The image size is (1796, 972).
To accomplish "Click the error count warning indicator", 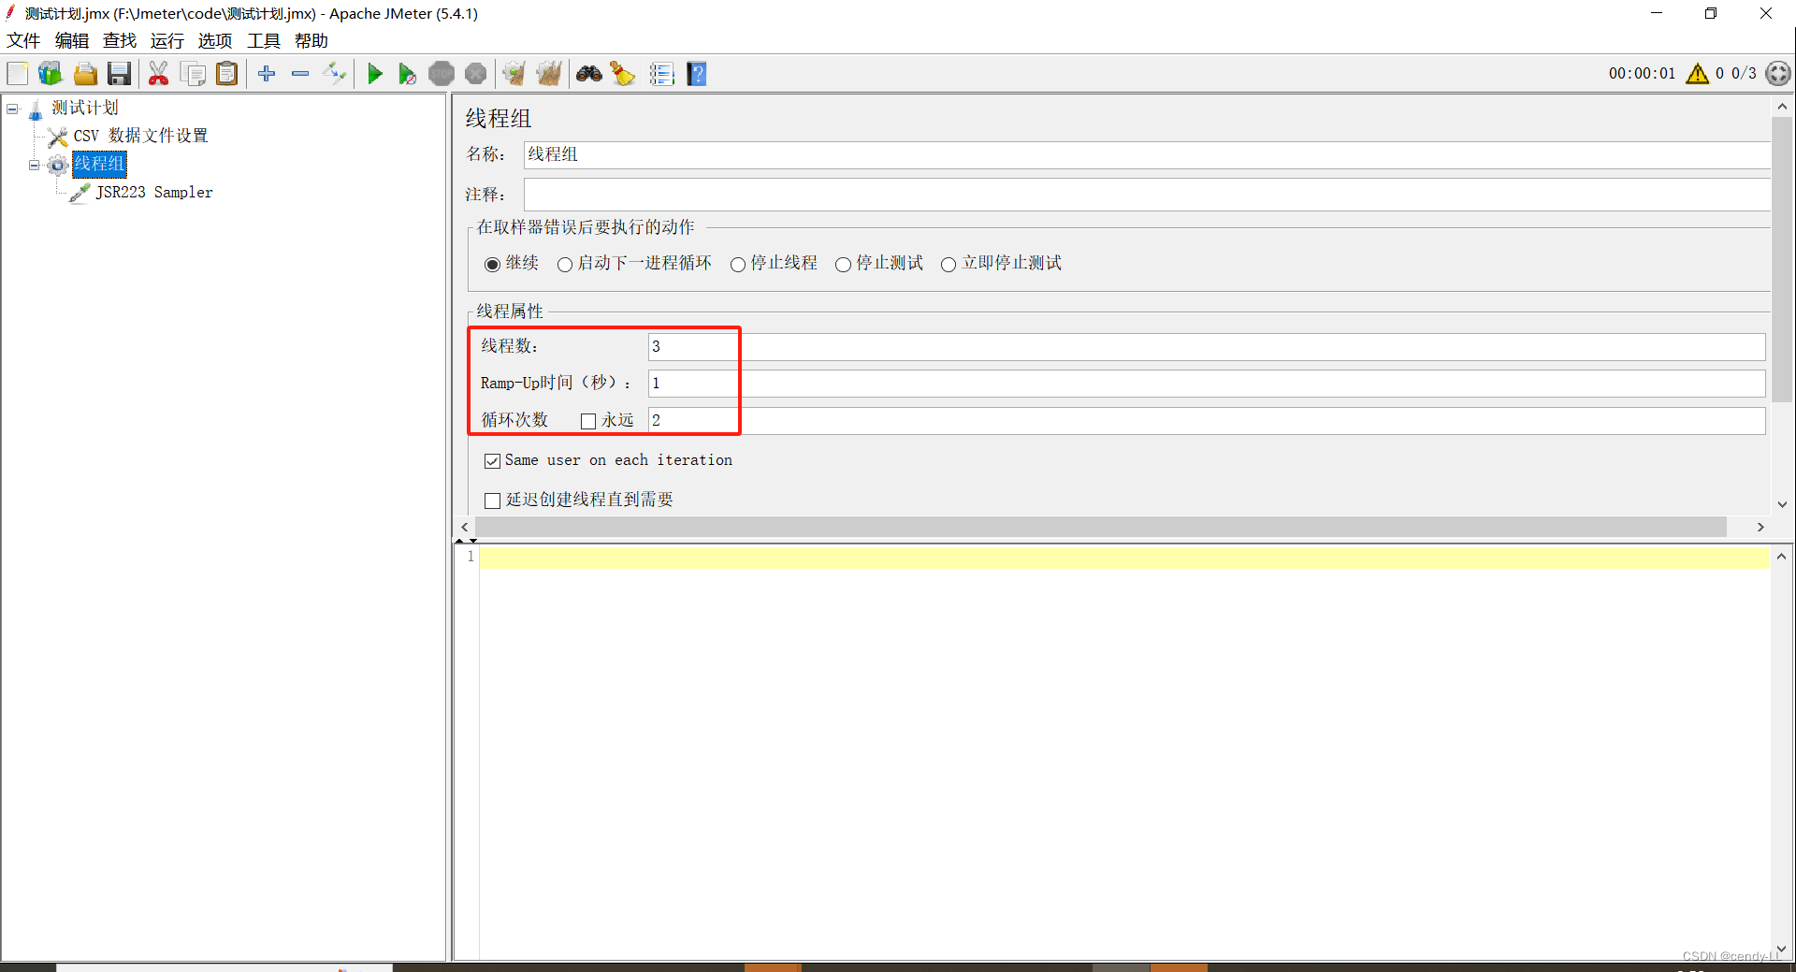I will [1698, 73].
